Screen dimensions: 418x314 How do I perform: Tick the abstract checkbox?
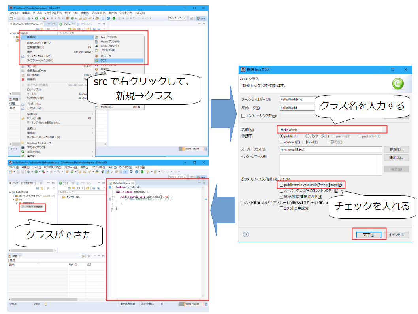(x=282, y=142)
